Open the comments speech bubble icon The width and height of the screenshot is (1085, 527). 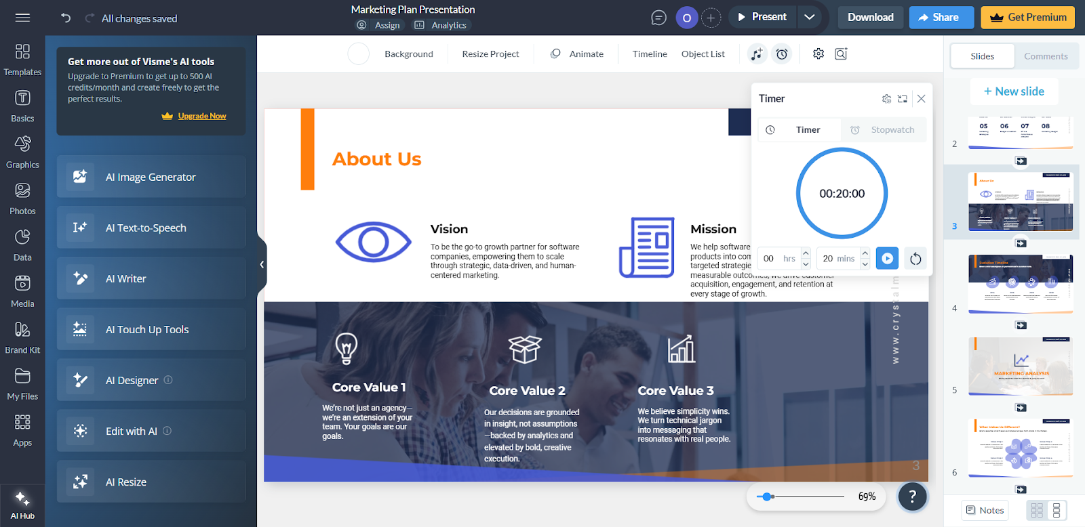coord(658,18)
